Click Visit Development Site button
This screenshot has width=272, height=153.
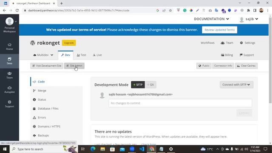pos(47,66)
